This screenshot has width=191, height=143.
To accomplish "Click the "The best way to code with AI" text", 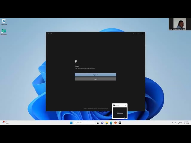I will tap(85, 68).
